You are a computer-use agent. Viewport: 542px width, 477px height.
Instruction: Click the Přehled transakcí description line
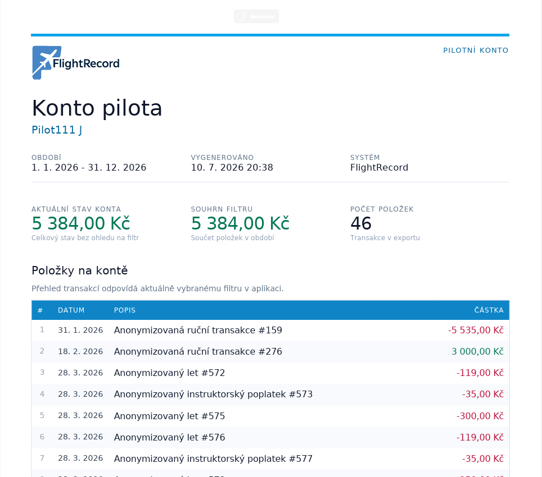pos(157,288)
